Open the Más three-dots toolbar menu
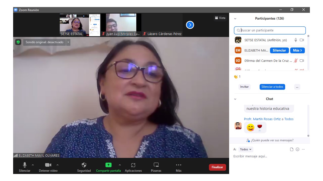 coord(179,167)
